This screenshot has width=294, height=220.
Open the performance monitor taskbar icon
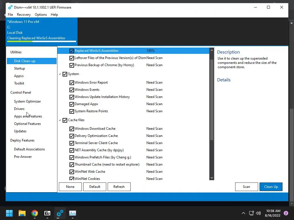[73, 213]
